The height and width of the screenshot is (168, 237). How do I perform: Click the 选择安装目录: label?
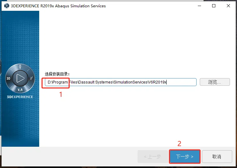57,74
